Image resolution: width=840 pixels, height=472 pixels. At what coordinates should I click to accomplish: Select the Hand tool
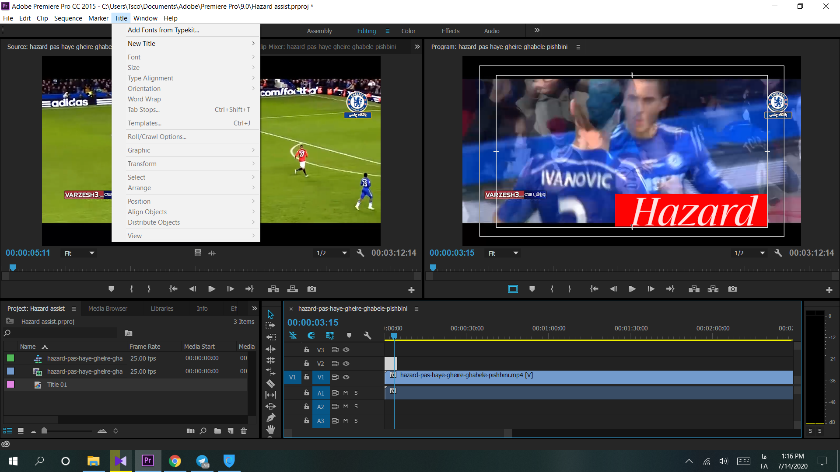point(271,430)
